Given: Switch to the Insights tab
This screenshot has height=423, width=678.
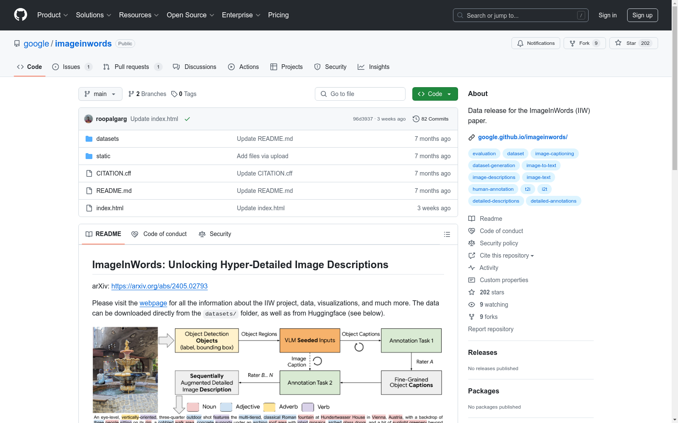Looking at the screenshot, I should click(x=373, y=67).
